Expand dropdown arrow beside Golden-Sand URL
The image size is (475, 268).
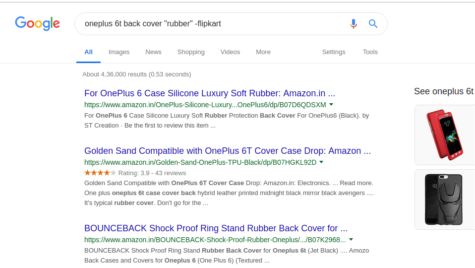[321, 162]
